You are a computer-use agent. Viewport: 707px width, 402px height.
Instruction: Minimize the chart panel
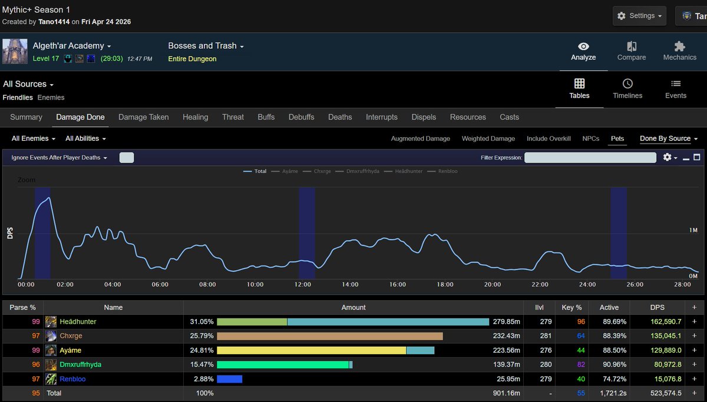686,158
